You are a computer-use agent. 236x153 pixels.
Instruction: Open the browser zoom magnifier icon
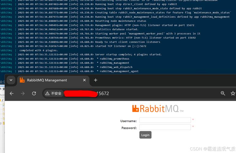(x=223, y=93)
